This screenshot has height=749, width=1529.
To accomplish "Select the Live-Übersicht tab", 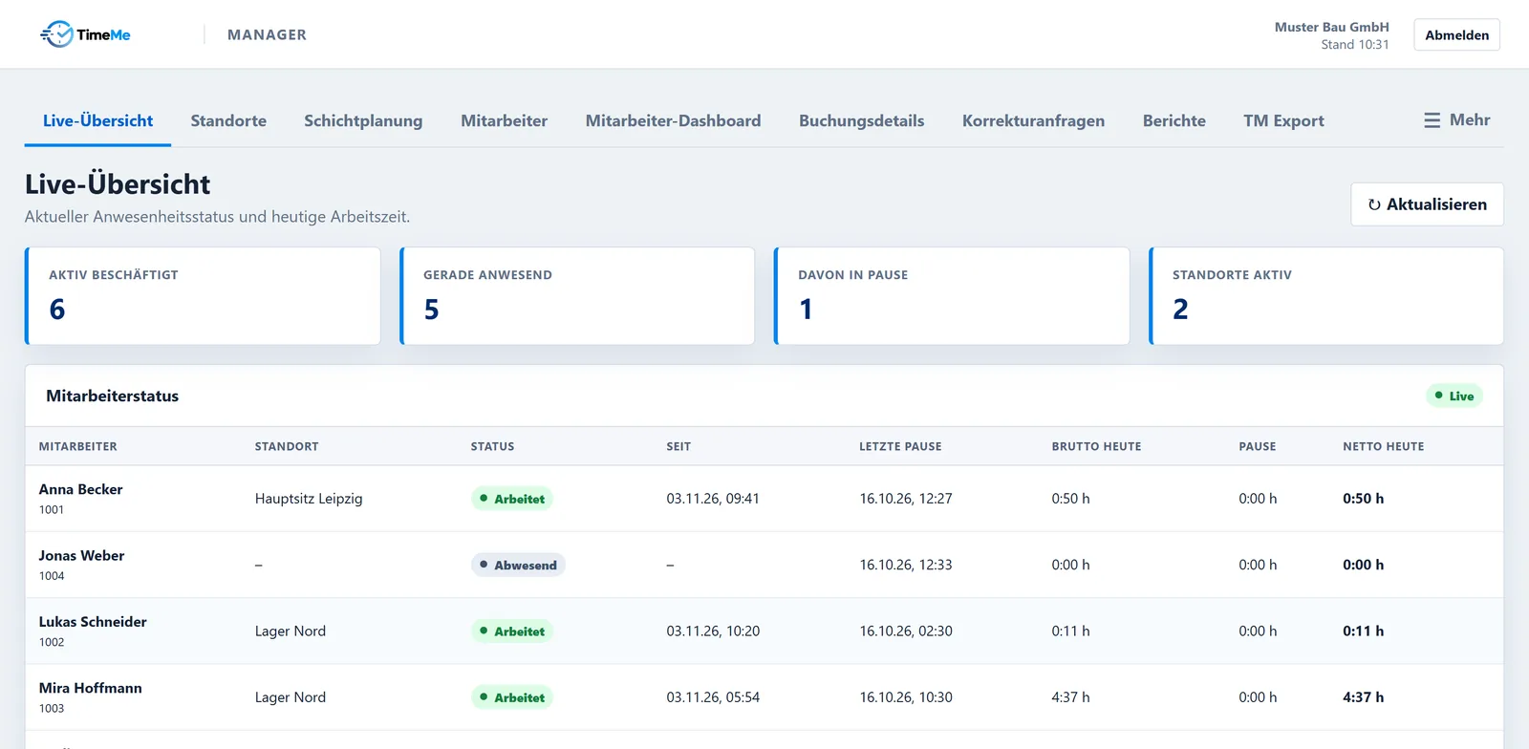I will pyautogui.click(x=97, y=121).
